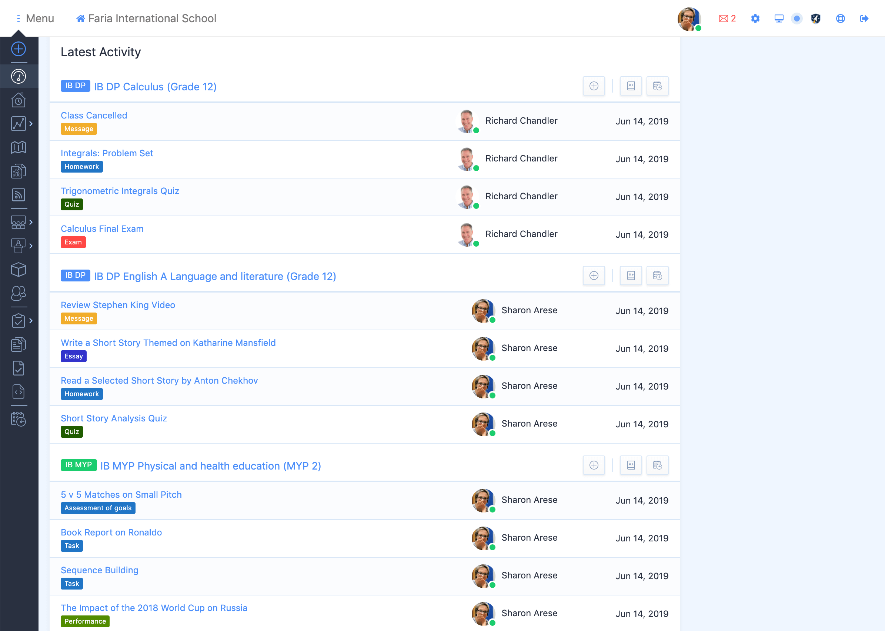The height and width of the screenshot is (631, 885).
Task: Open Sequence Building task
Action: (100, 570)
